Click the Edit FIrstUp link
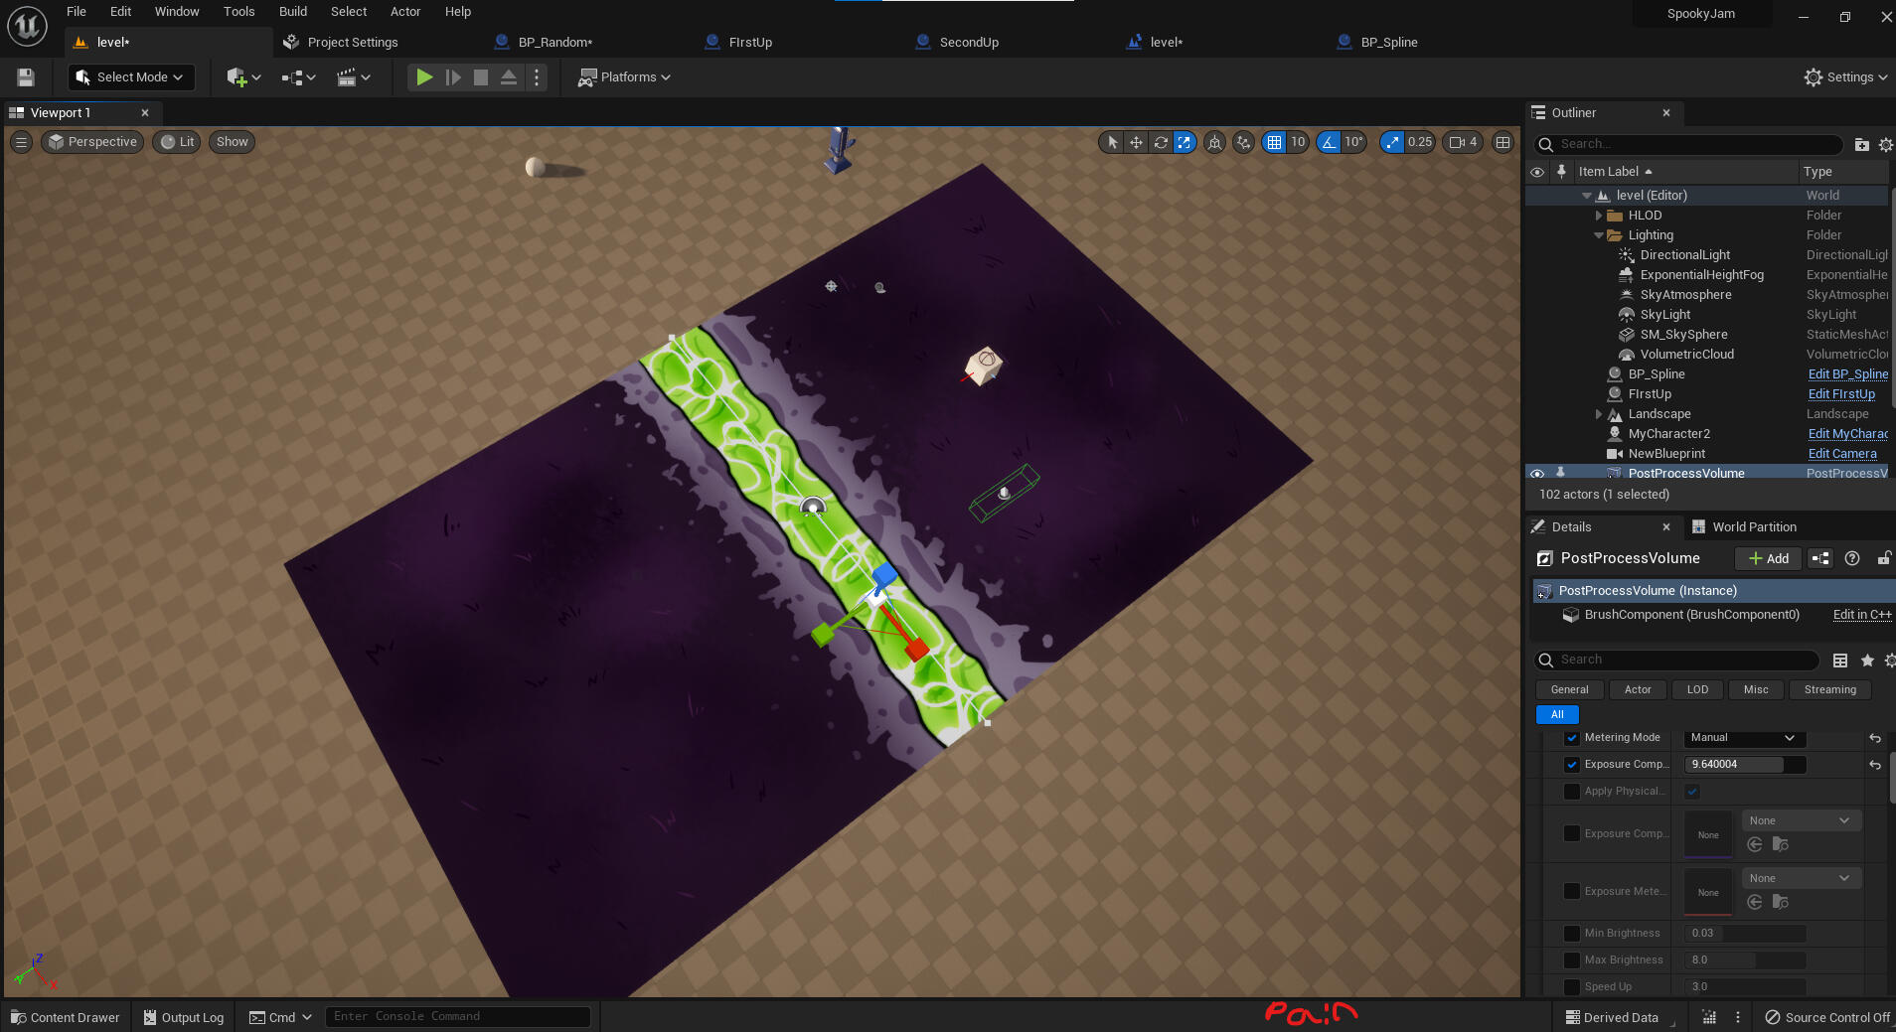 click(1841, 394)
